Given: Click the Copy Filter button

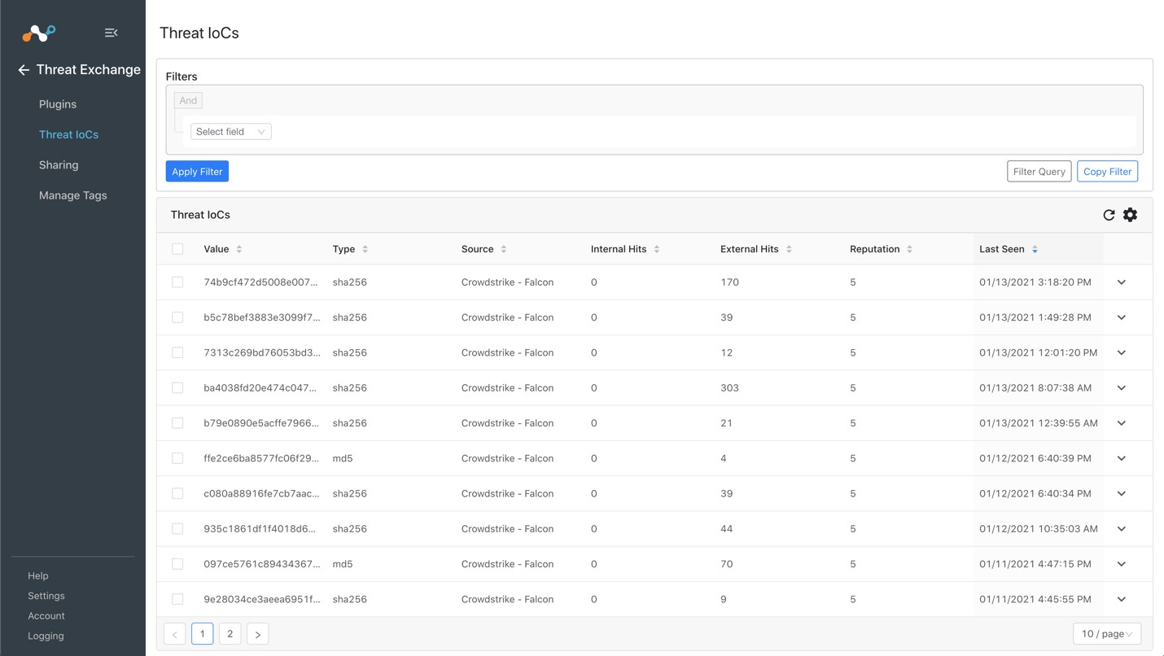Looking at the screenshot, I should point(1107,172).
